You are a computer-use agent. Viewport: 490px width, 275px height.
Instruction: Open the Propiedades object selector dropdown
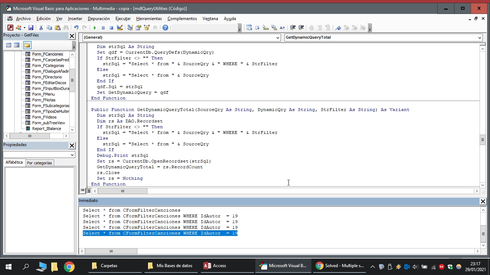coord(72,155)
